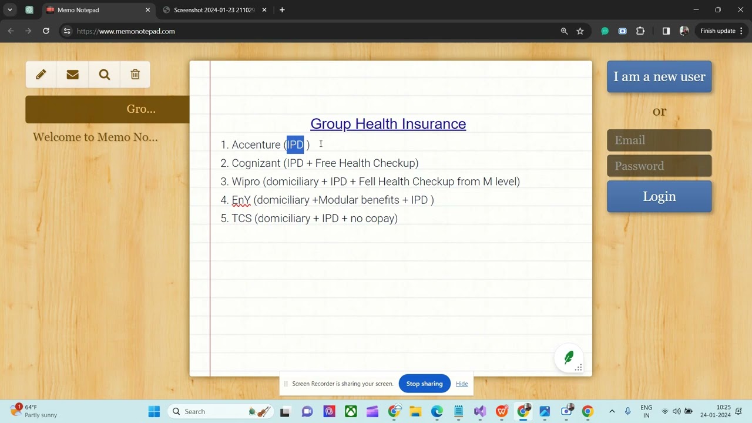The image size is (752, 423).
Task: Click the envelope email memo icon
Action: tap(73, 75)
